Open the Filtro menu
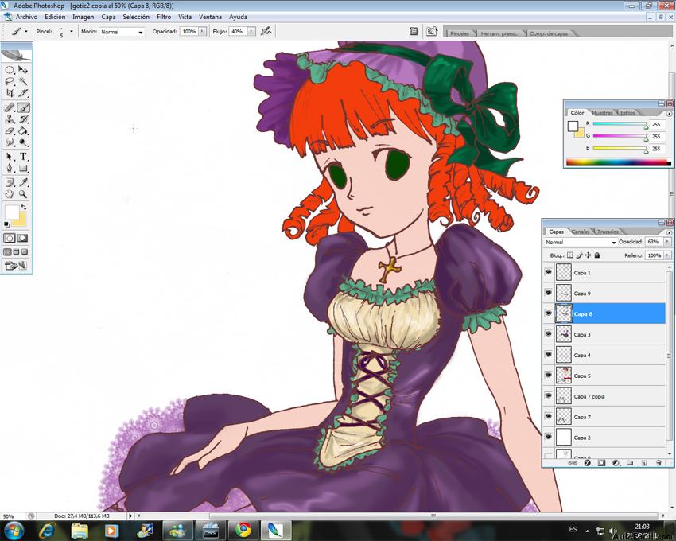676x541 pixels. tap(164, 17)
